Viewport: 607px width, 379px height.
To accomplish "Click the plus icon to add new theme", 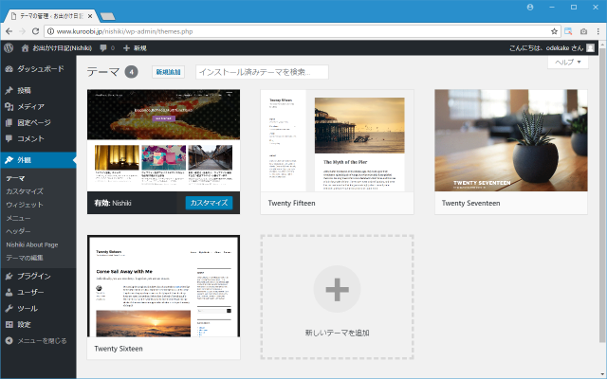I will (337, 289).
